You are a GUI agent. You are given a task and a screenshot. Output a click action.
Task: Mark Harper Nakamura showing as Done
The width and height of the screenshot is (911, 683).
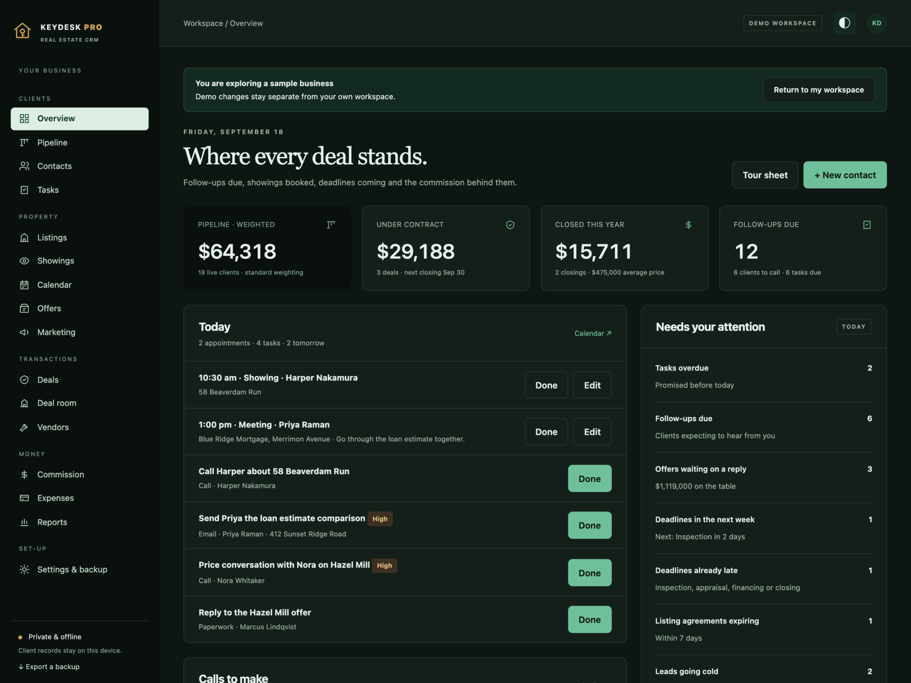point(546,385)
